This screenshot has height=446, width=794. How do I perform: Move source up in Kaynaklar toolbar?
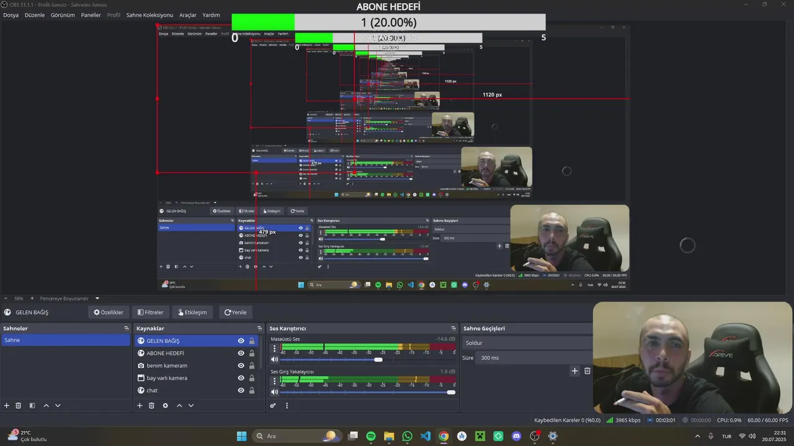pos(179,406)
